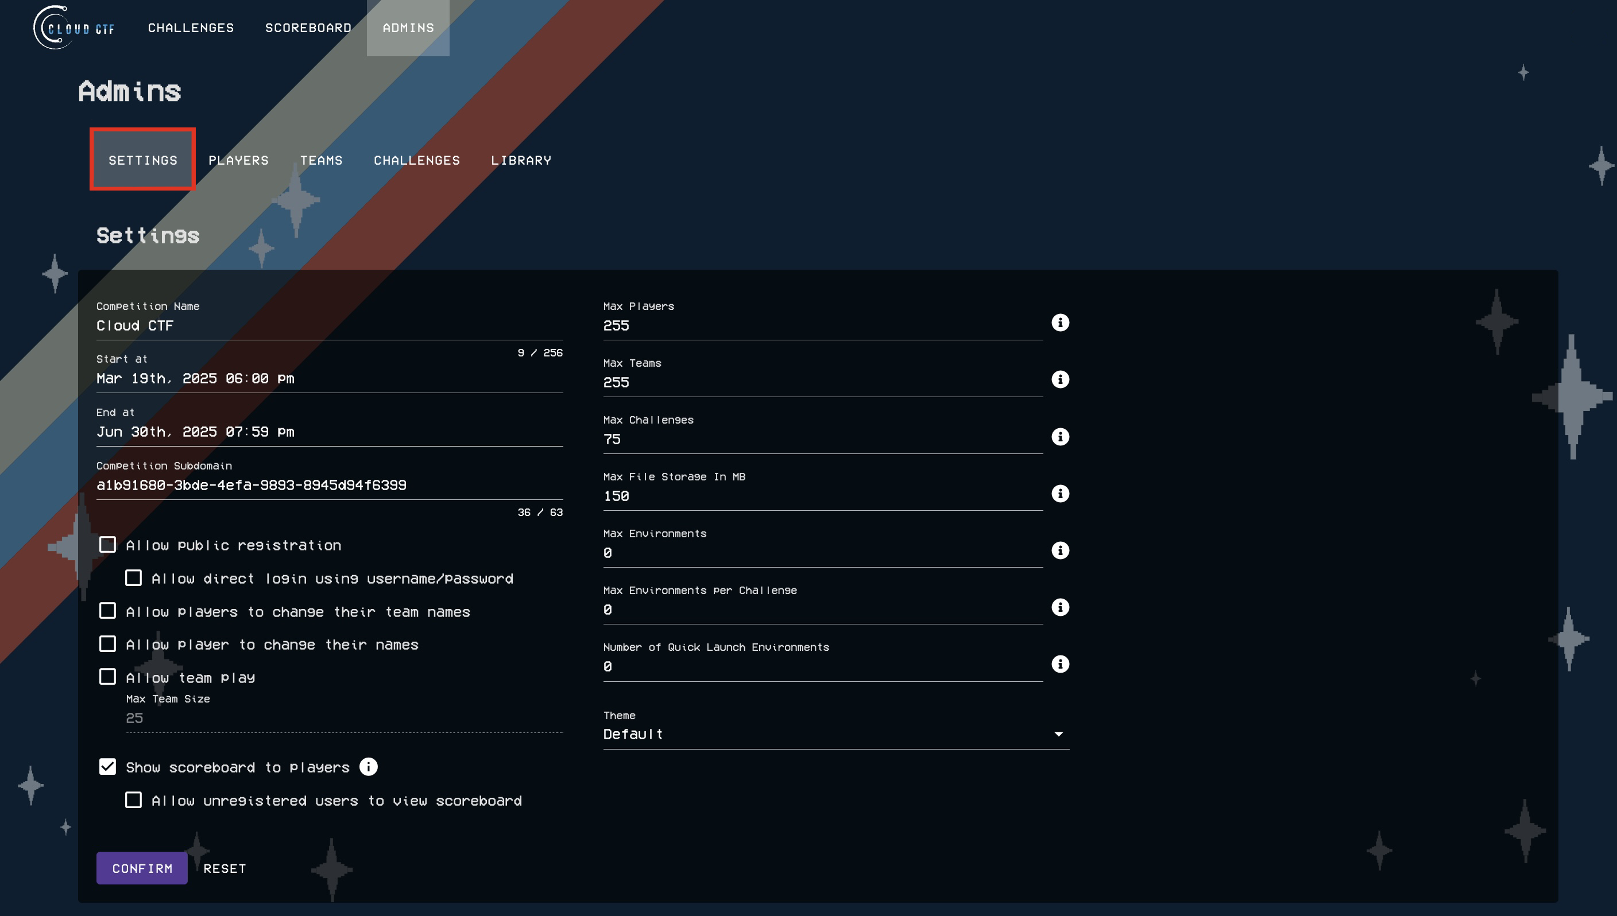Click the info icon next to Max Players

pyautogui.click(x=1061, y=323)
